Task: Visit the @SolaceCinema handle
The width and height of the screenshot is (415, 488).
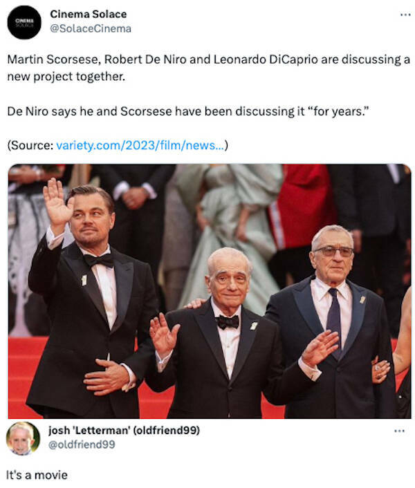Action: [91, 28]
